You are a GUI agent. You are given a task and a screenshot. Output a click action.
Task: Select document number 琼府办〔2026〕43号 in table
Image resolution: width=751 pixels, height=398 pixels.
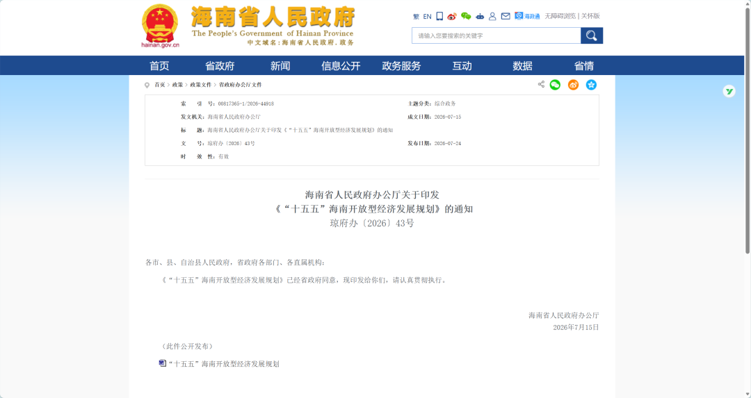(231, 144)
